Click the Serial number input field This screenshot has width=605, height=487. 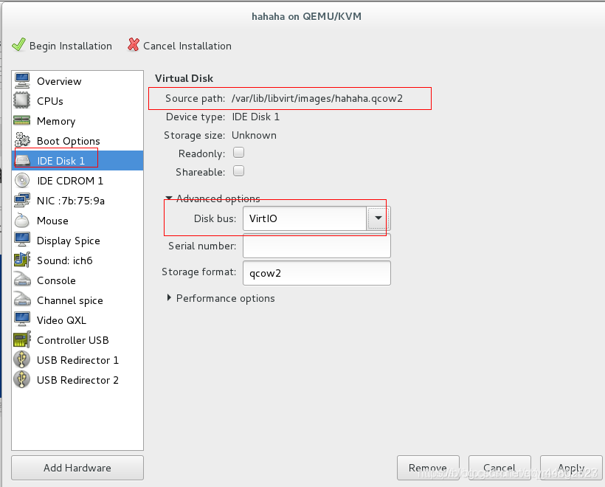pyautogui.click(x=317, y=246)
